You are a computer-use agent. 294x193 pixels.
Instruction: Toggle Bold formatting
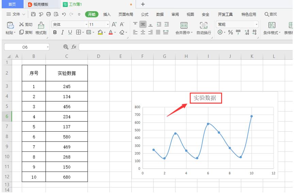pyautogui.click(x=55, y=32)
